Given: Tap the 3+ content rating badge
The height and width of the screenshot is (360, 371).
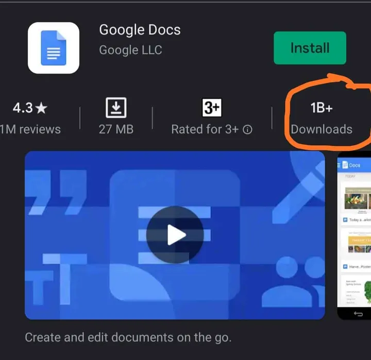Looking at the screenshot, I should (x=212, y=108).
